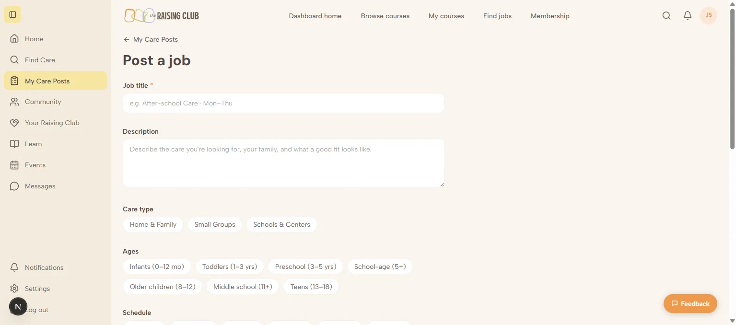The image size is (736, 325).
Task: Open Your Raising Club sidebar link
Action: pos(56,123)
